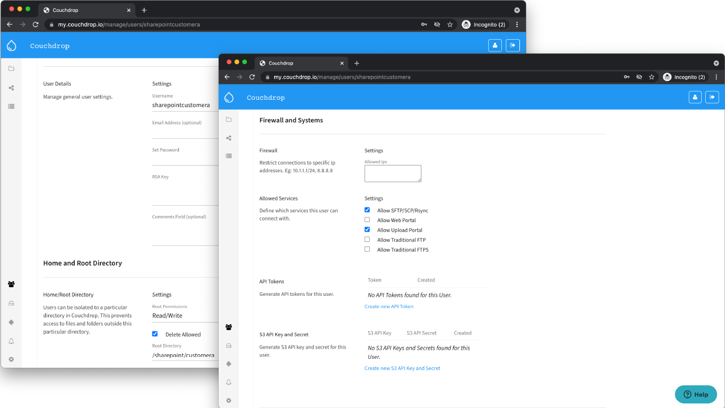
Task: Reload the page in the front browser window
Action: tap(252, 77)
